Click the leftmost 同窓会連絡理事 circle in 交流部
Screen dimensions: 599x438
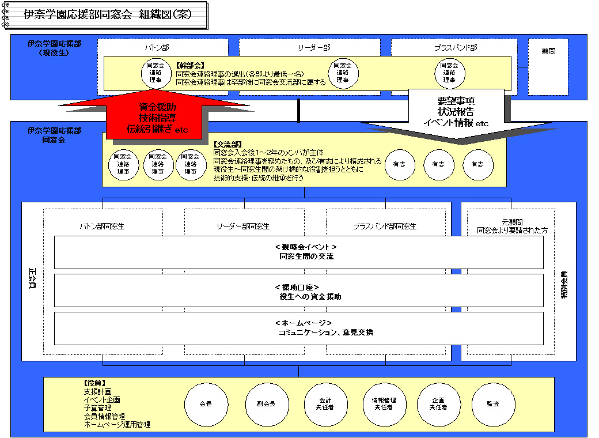[123, 165]
